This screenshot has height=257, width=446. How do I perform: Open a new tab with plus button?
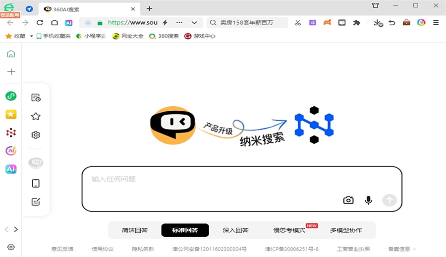pyautogui.click(x=149, y=9)
